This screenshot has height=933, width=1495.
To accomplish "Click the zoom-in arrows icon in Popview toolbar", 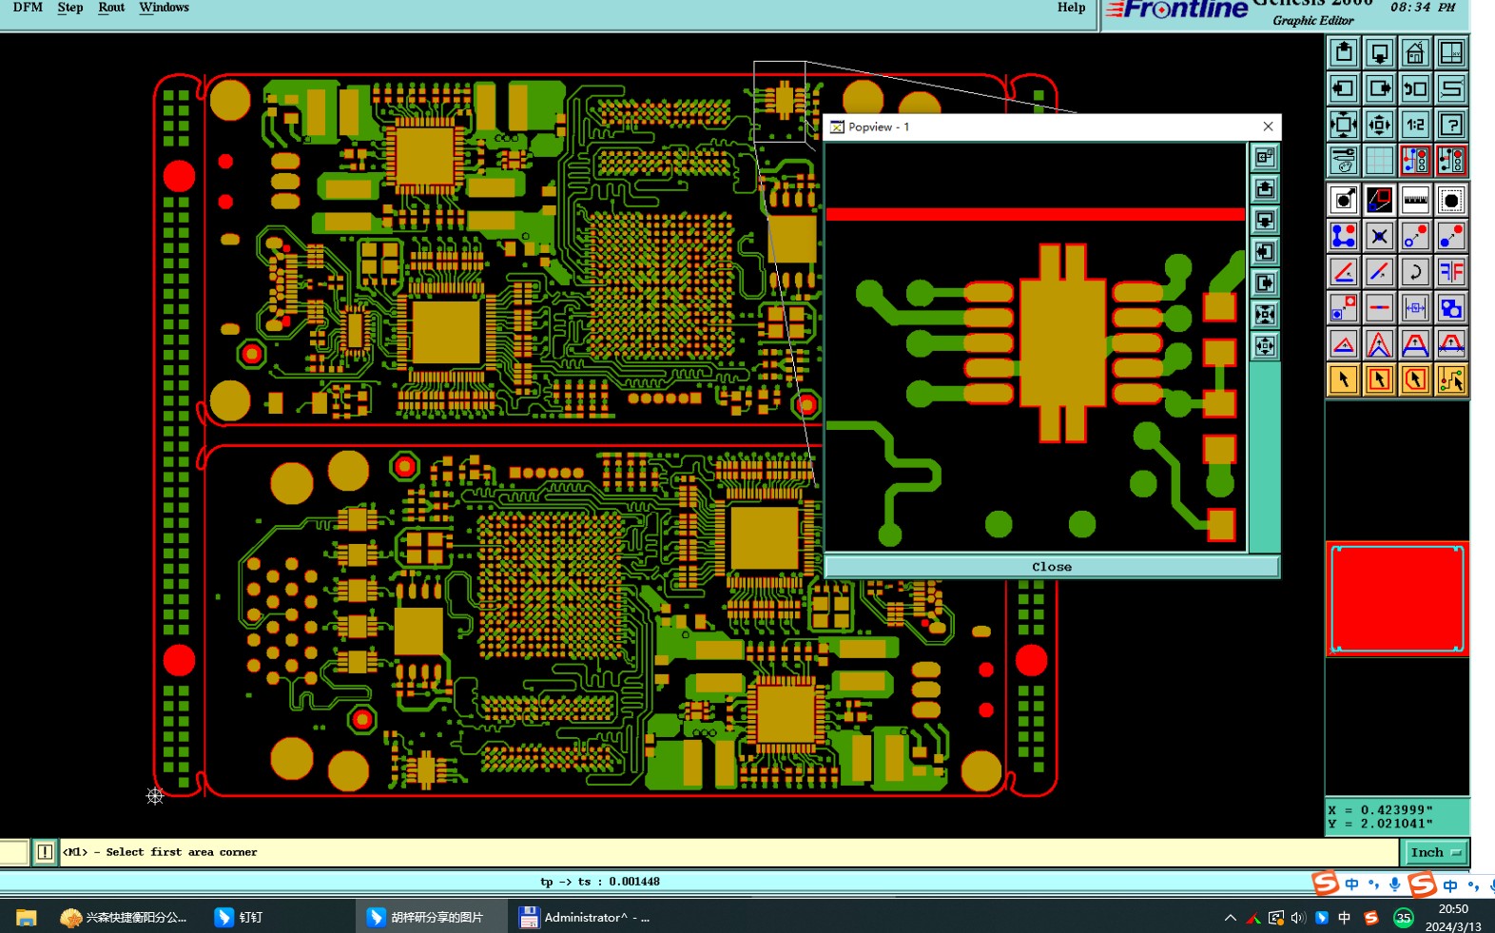I will (1265, 314).
